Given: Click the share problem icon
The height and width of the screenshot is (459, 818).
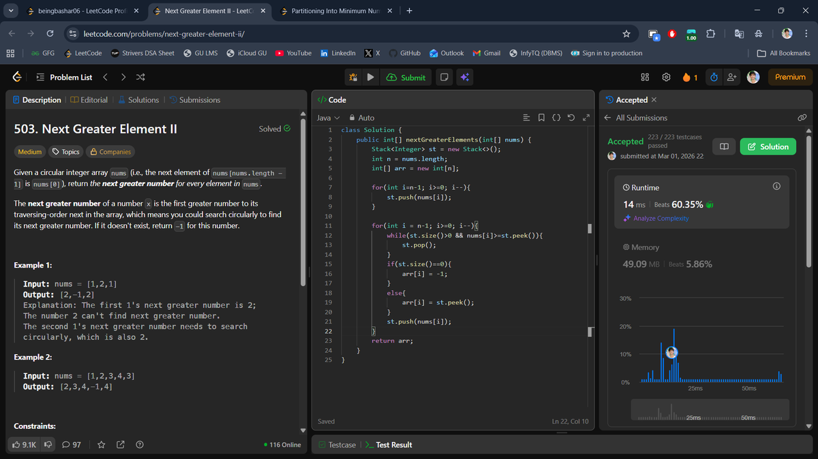Looking at the screenshot, I should pos(121,445).
